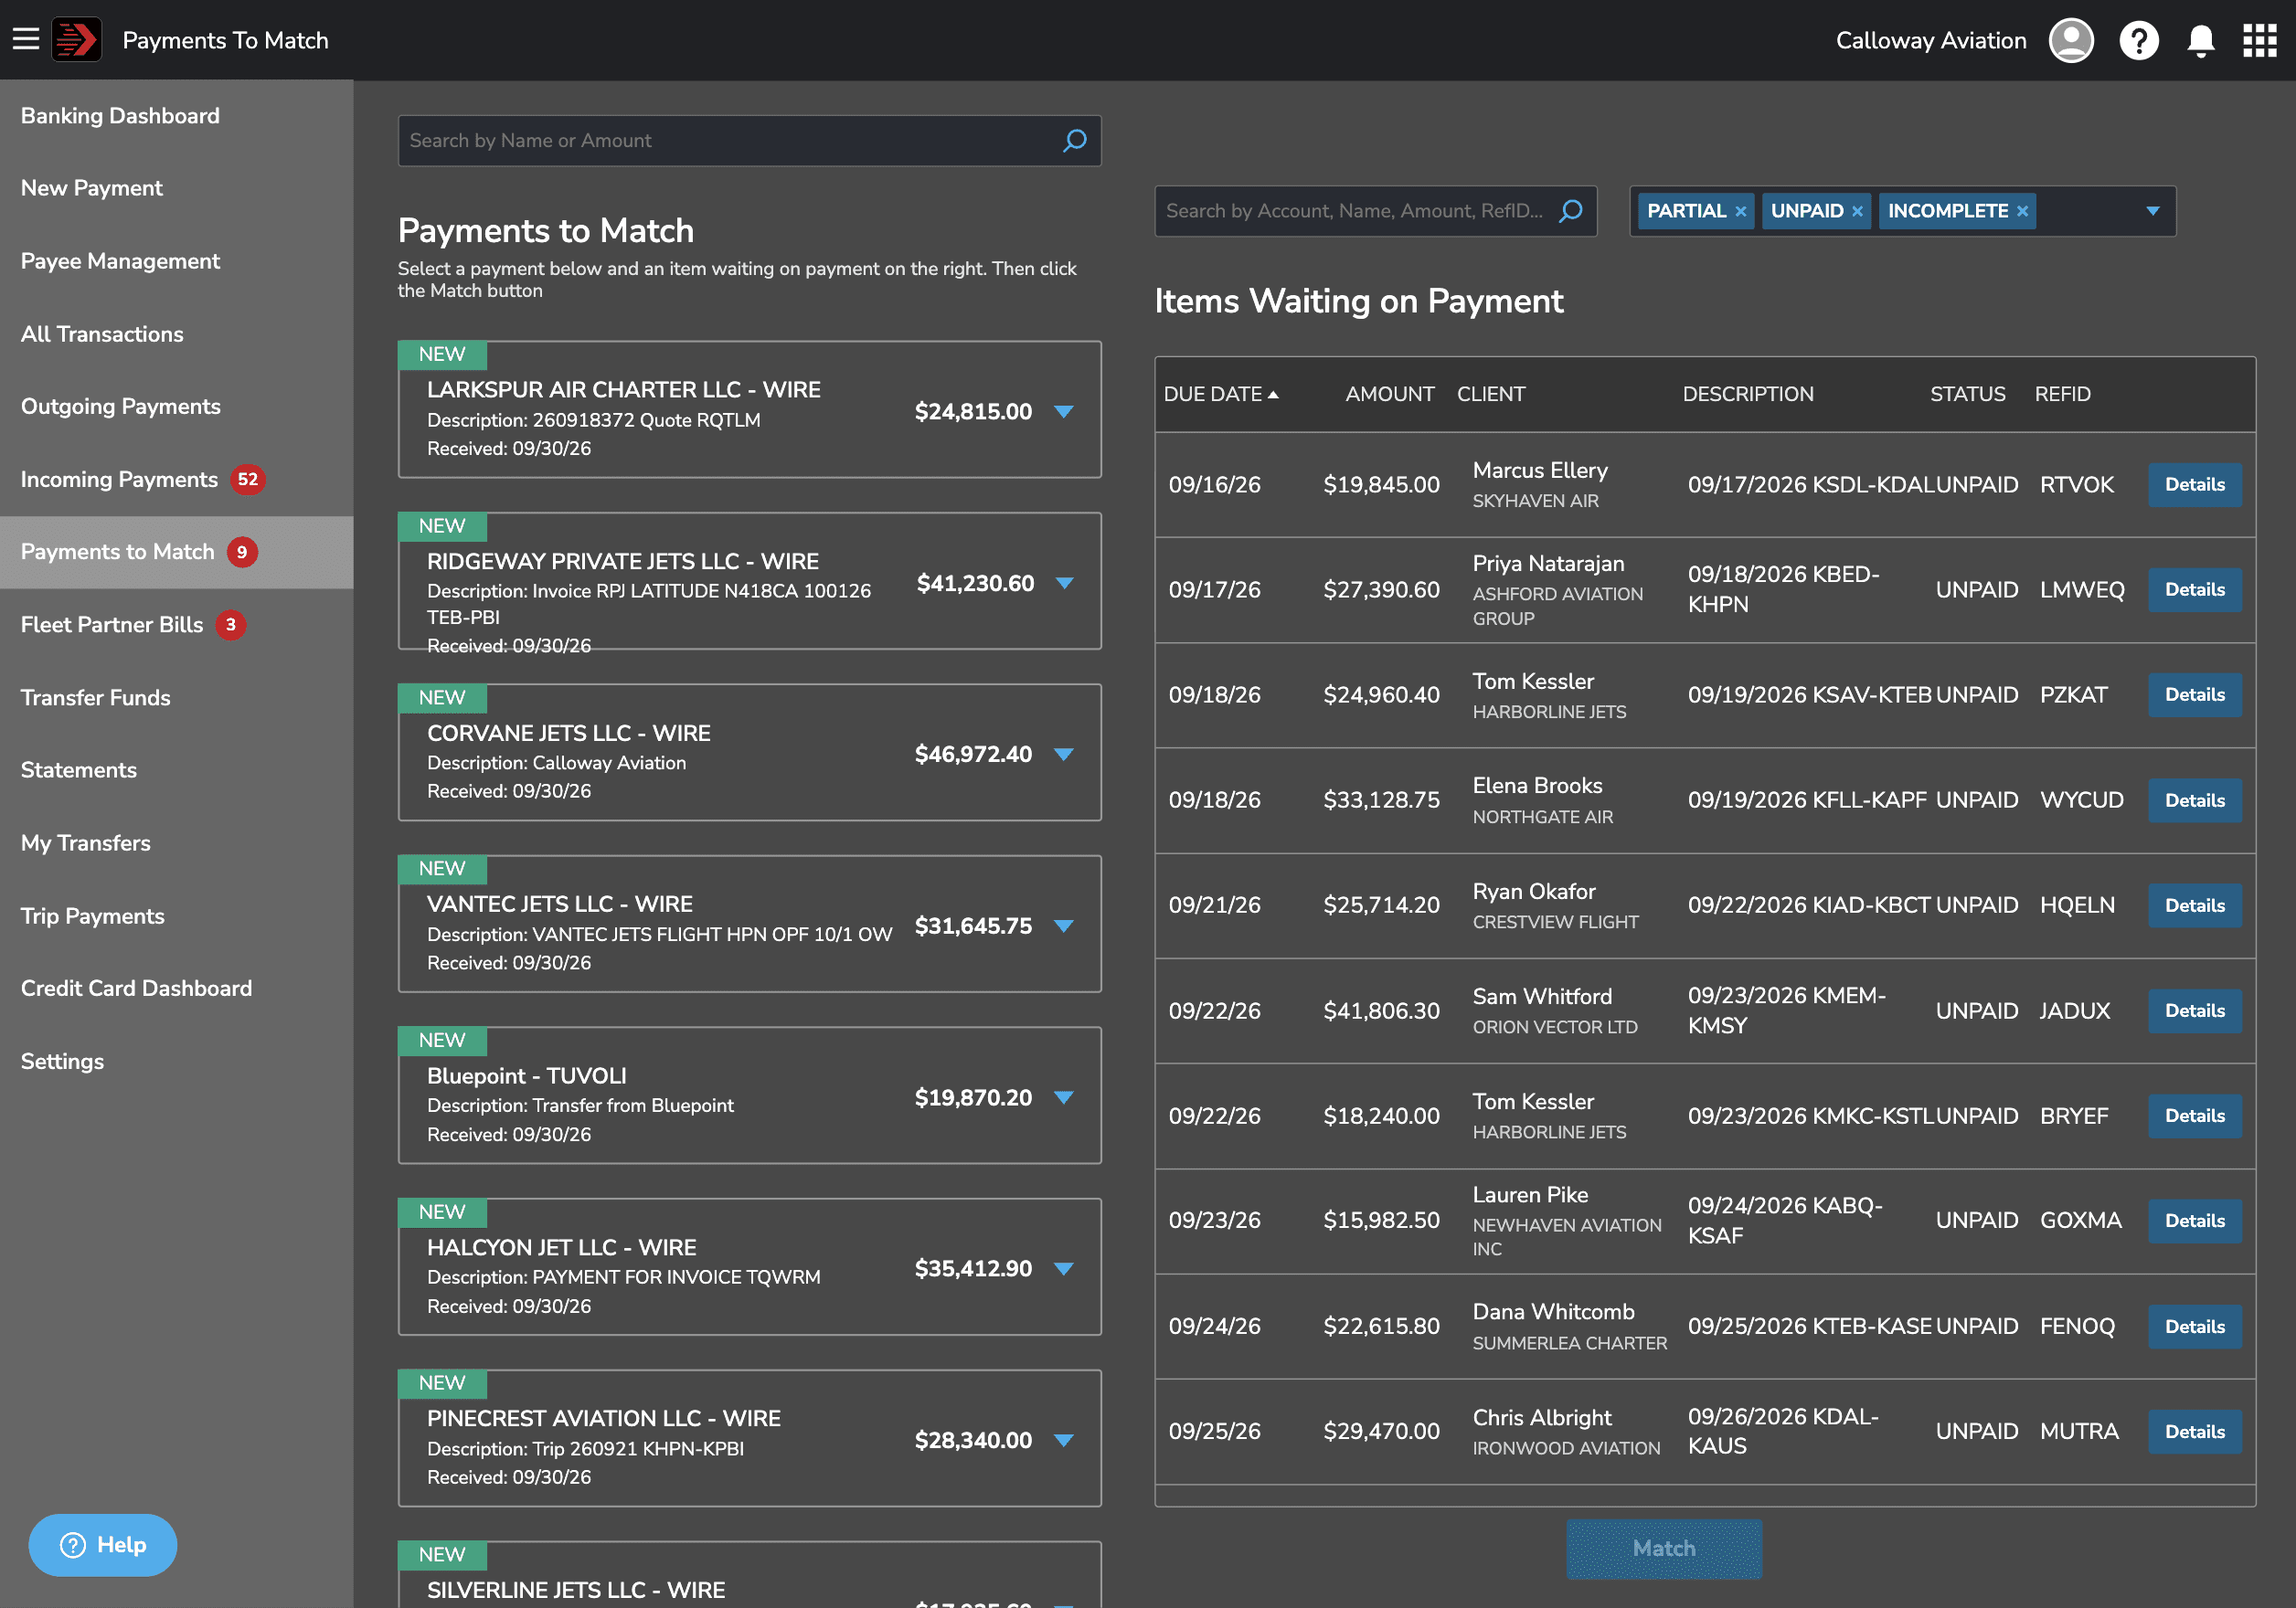Open the status filter dropdown arrow

click(2153, 212)
